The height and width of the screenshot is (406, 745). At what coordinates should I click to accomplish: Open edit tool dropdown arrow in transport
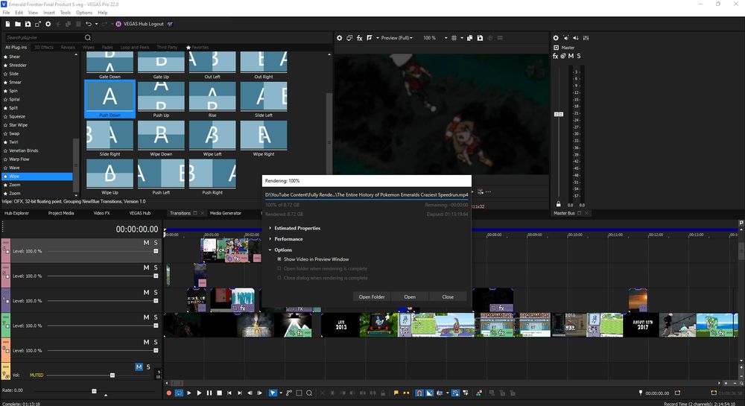click(281, 393)
